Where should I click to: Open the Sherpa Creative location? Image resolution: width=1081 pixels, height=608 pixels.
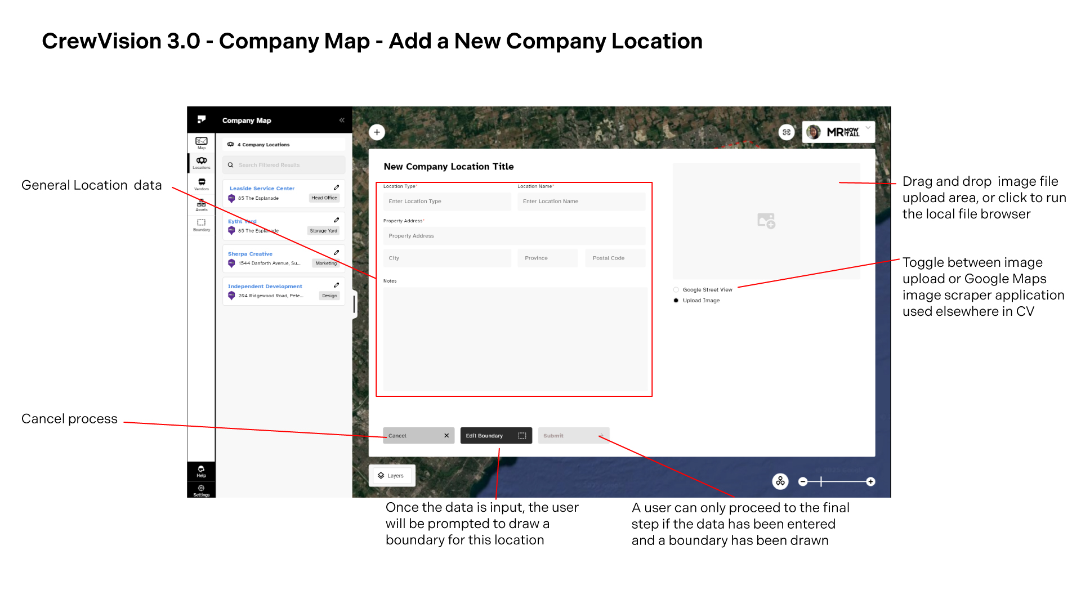click(250, 254)
